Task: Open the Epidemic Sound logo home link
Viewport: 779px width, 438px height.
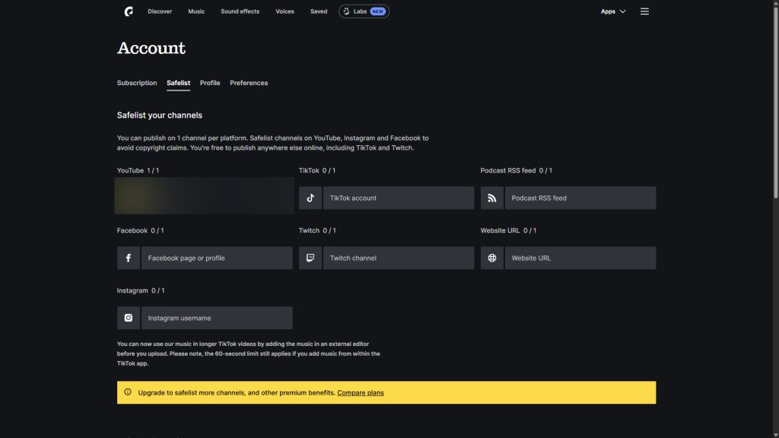Action: tap(129, 11)
